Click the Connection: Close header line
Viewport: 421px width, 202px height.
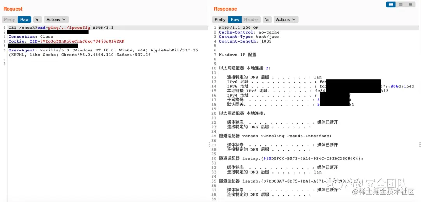coord(31,37)
